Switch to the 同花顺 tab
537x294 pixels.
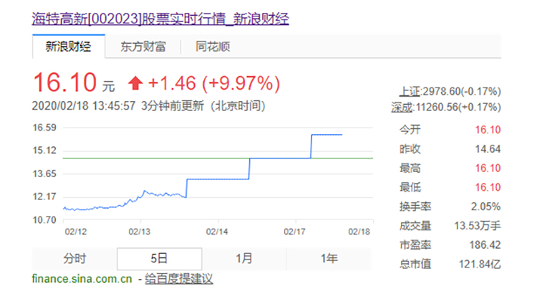click(213, 47)
